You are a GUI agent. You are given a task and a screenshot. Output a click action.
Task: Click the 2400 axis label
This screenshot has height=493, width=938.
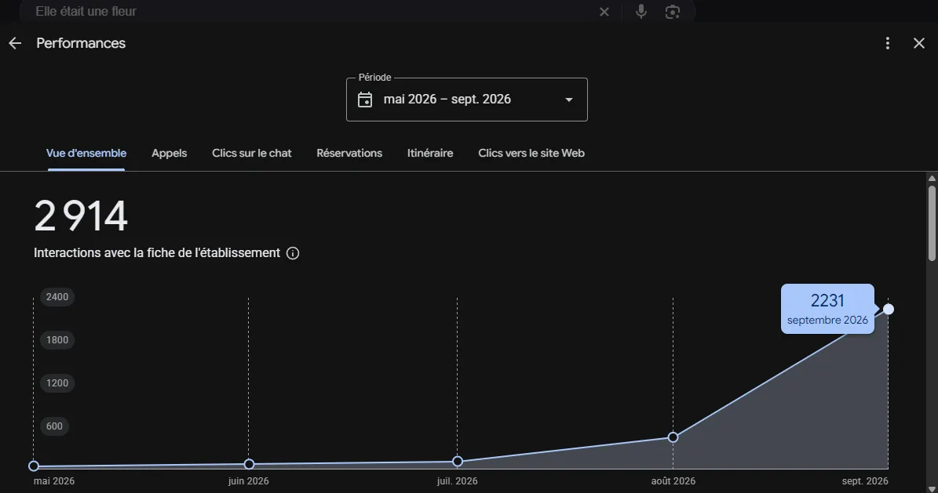(57, 297)
